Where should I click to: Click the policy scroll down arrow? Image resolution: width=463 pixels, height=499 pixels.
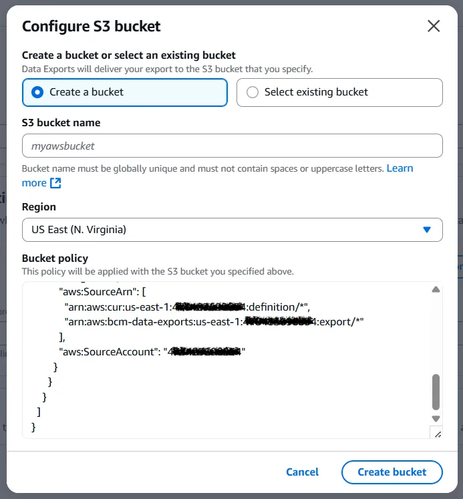point(436,419)
